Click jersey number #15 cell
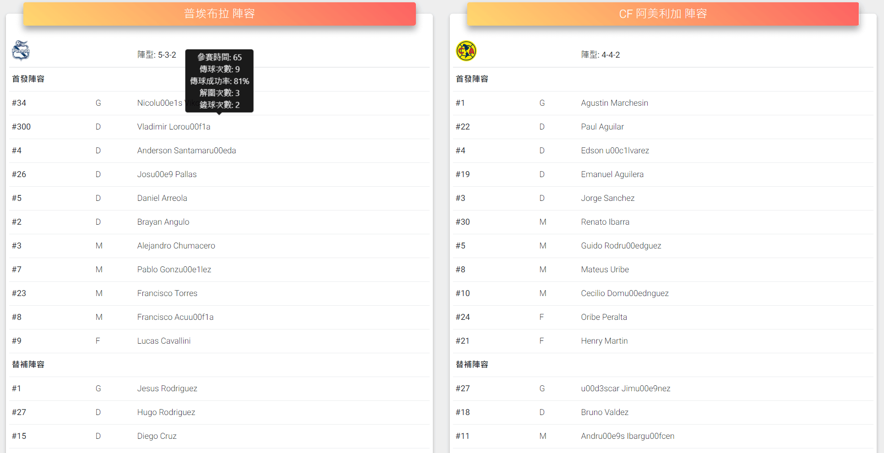Screen dimensions: 884x453 19,436
